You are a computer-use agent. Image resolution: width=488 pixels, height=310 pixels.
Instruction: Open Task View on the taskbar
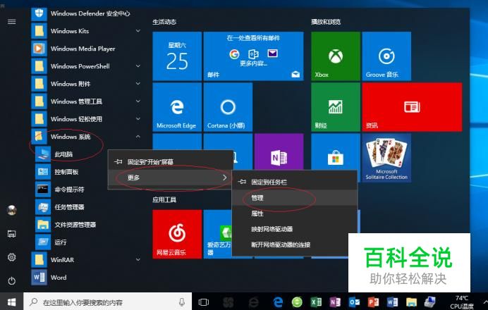tap(204, 302)
